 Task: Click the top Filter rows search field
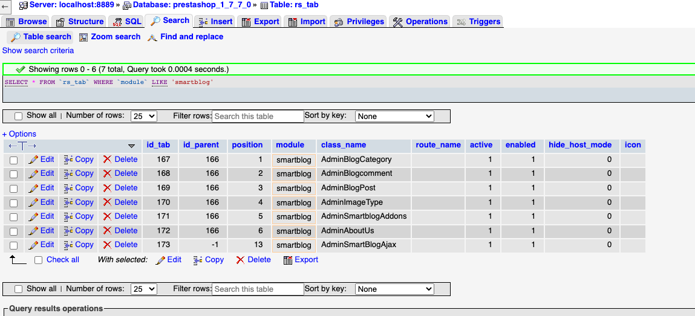click(258, 117)
